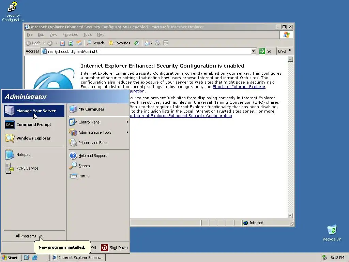Open Control Panel menu entry
The height and width of the screenshot is (262, 349).
pyautogui.click(x=98, y=122)
